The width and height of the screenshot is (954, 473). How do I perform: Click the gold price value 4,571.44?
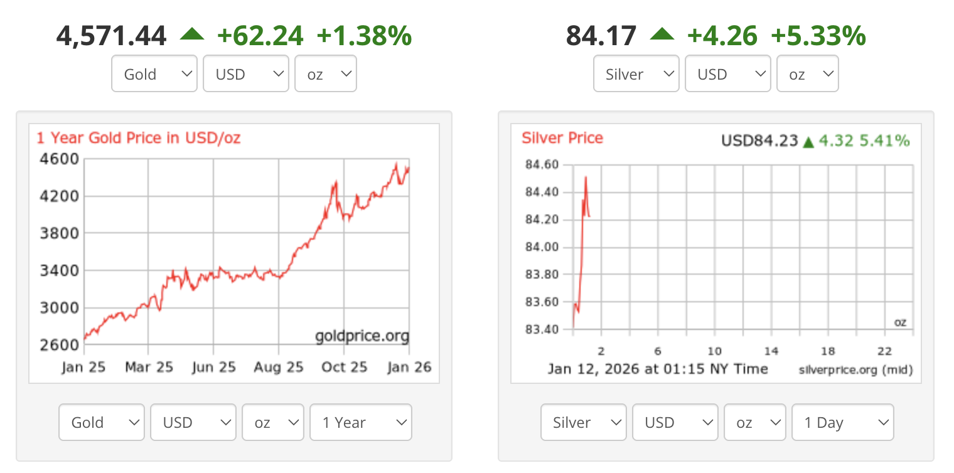(112, 35)
